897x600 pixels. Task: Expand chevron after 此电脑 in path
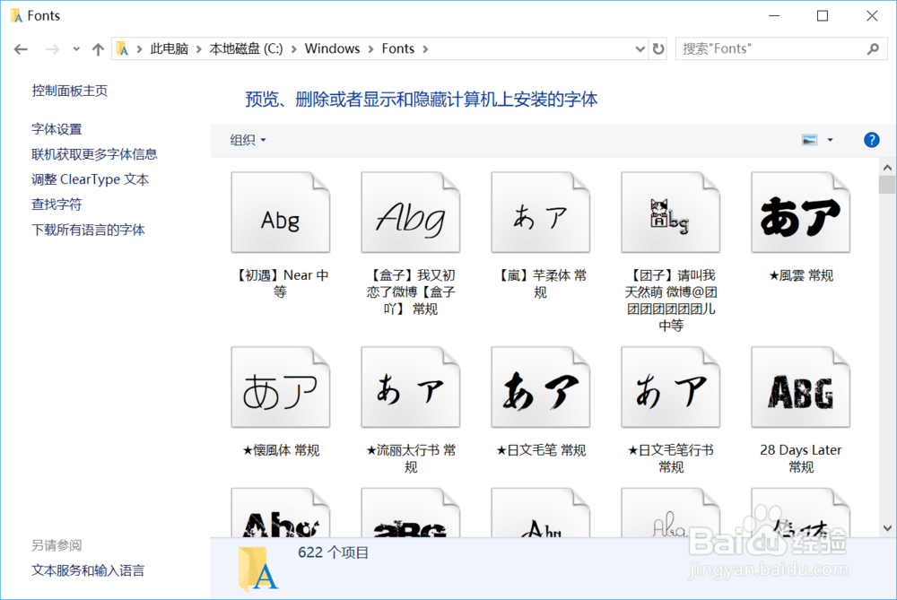(198, 49)
